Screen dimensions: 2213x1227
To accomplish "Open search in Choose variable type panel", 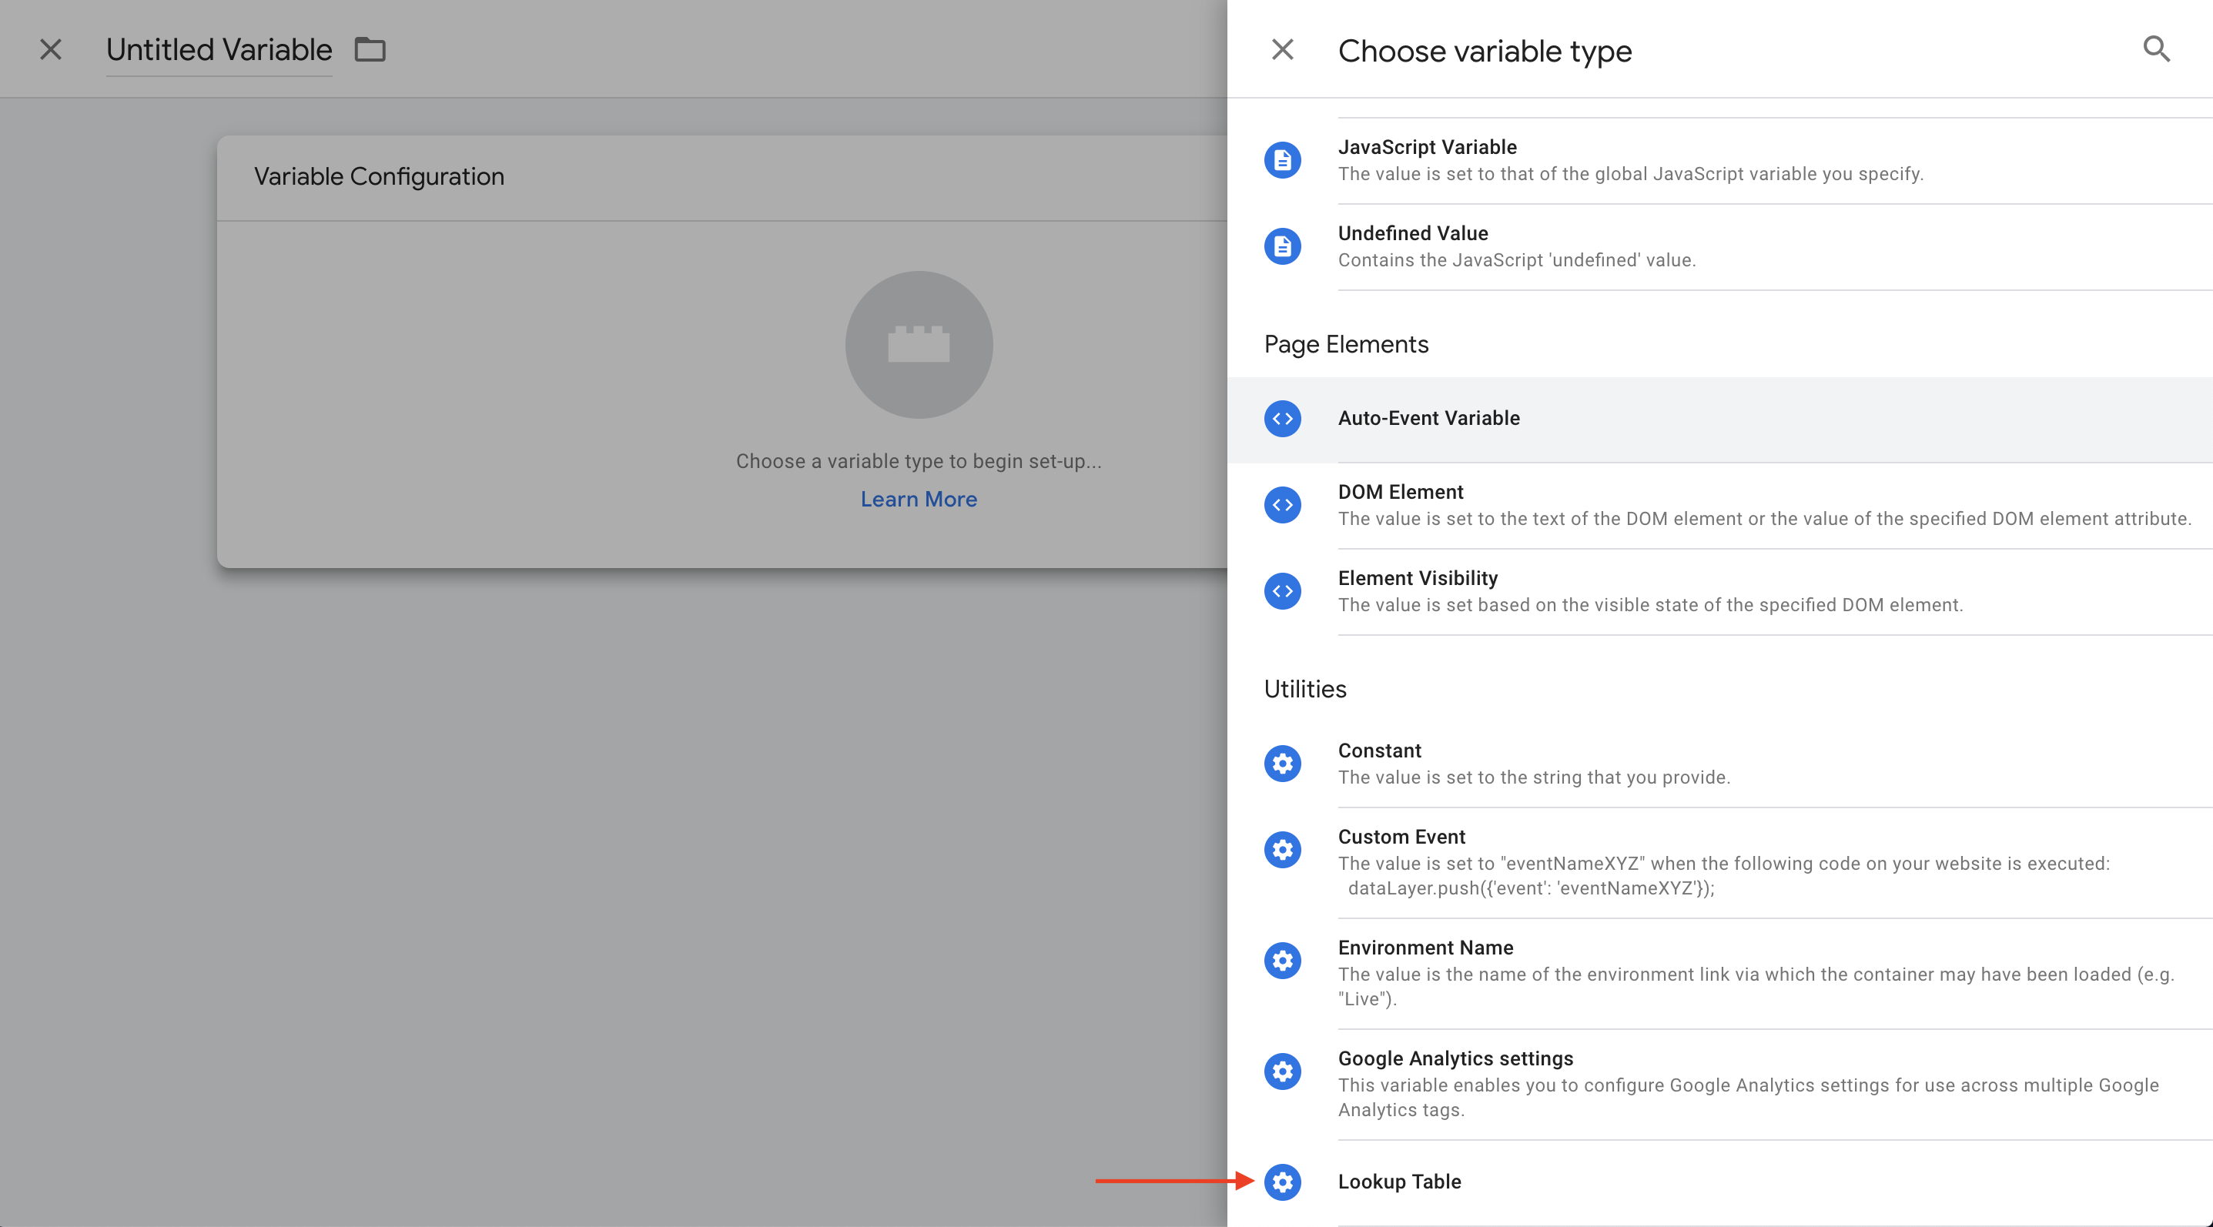I will [2156, 49].
